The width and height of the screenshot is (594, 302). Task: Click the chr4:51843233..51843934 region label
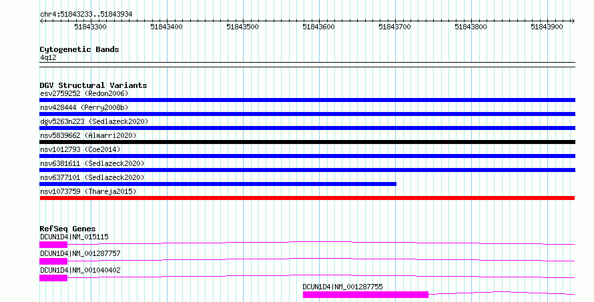tap(86, 15)
